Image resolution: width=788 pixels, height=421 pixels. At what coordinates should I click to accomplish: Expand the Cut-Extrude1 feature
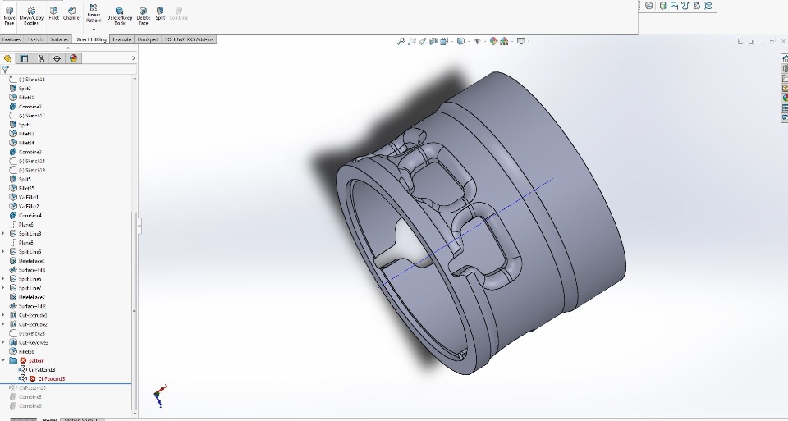pyautogui.click(x=3, y=315)
